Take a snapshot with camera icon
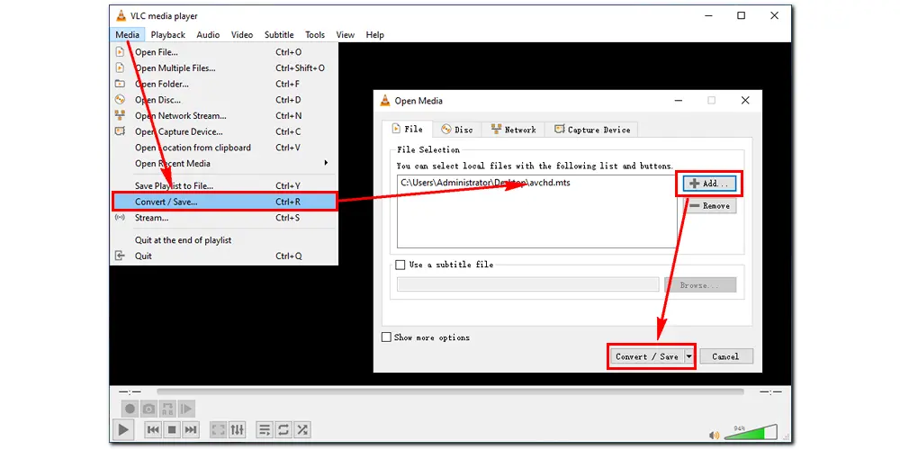900x450 pixels. pos(148,409)
